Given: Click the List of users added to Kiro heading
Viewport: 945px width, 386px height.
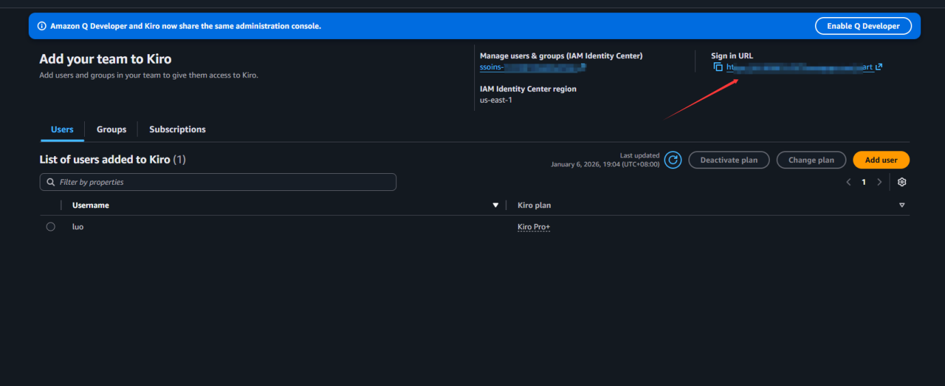Looking at the screenshot, I should [x=113, y=159].
